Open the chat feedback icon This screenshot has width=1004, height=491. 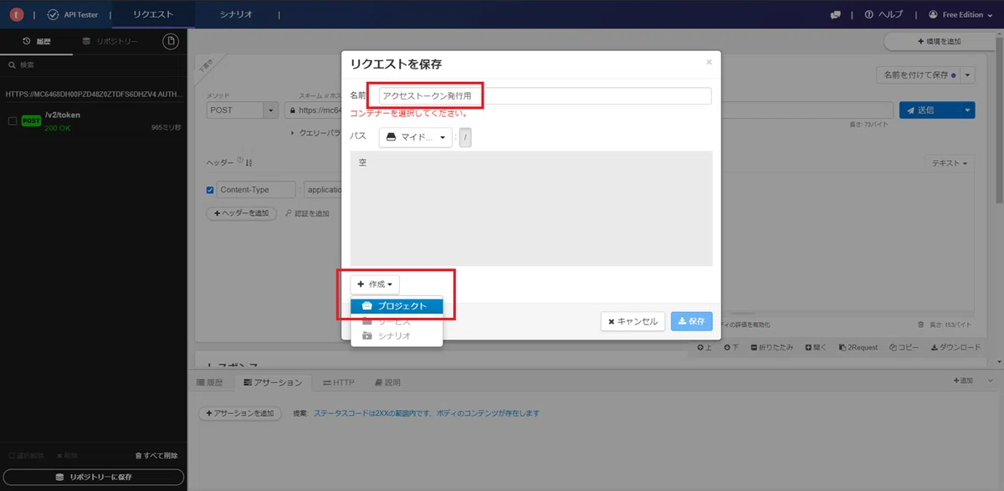(x=835, y=15)
